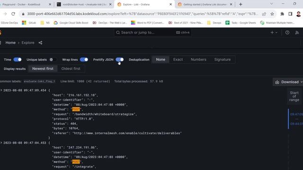Open the browser extensions puzzle icon
Viewport: 303px width, 170px height.
[x=282, y=14]
